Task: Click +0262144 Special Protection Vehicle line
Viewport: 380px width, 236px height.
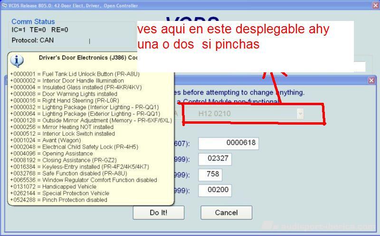Action: click(x=60, y=193)
